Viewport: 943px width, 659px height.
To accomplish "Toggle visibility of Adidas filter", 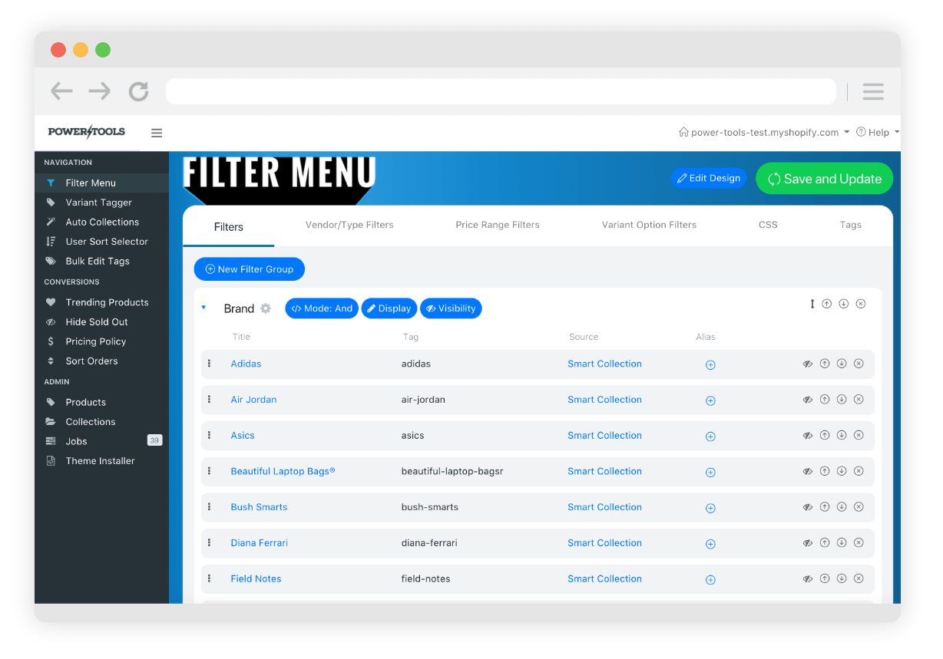I will pyautogui.click(x=808, y=364).
